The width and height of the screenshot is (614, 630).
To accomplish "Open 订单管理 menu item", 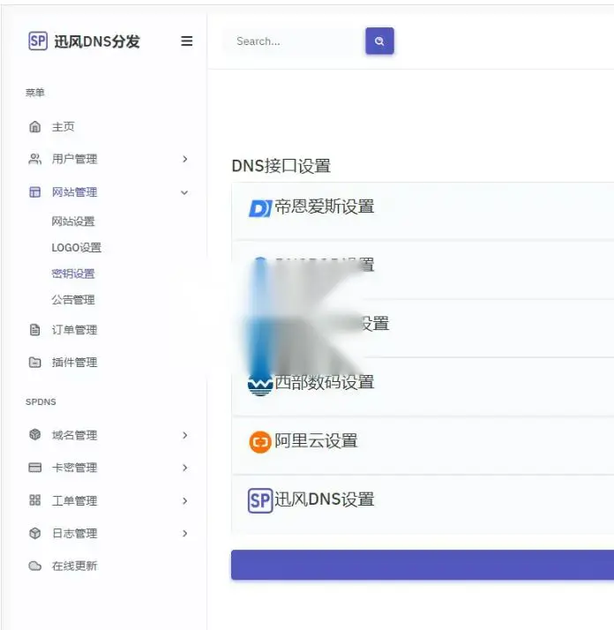I will tap(74, 330).
